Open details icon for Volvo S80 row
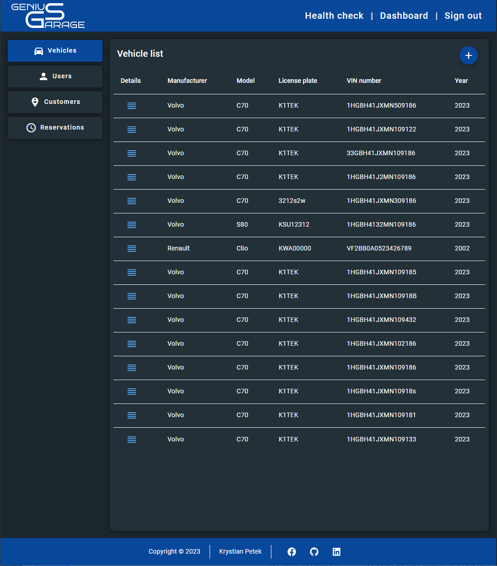This screenshot has width=497, height=566. point(131,225)
